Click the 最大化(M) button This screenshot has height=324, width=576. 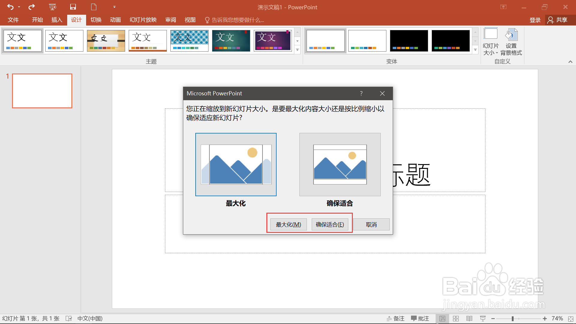pyautogui.click(x=288, y=224)
